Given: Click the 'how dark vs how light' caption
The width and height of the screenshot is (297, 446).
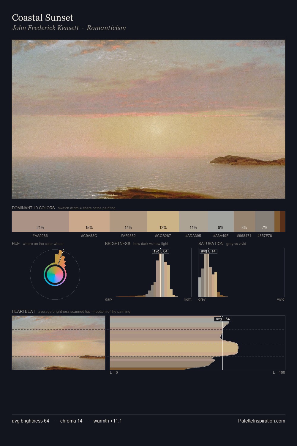Looking at the screenshot, I should tap(151, 244).
